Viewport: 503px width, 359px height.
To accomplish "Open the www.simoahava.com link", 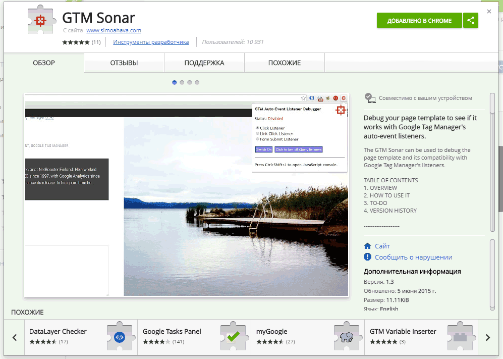I will tap(114, 30).
